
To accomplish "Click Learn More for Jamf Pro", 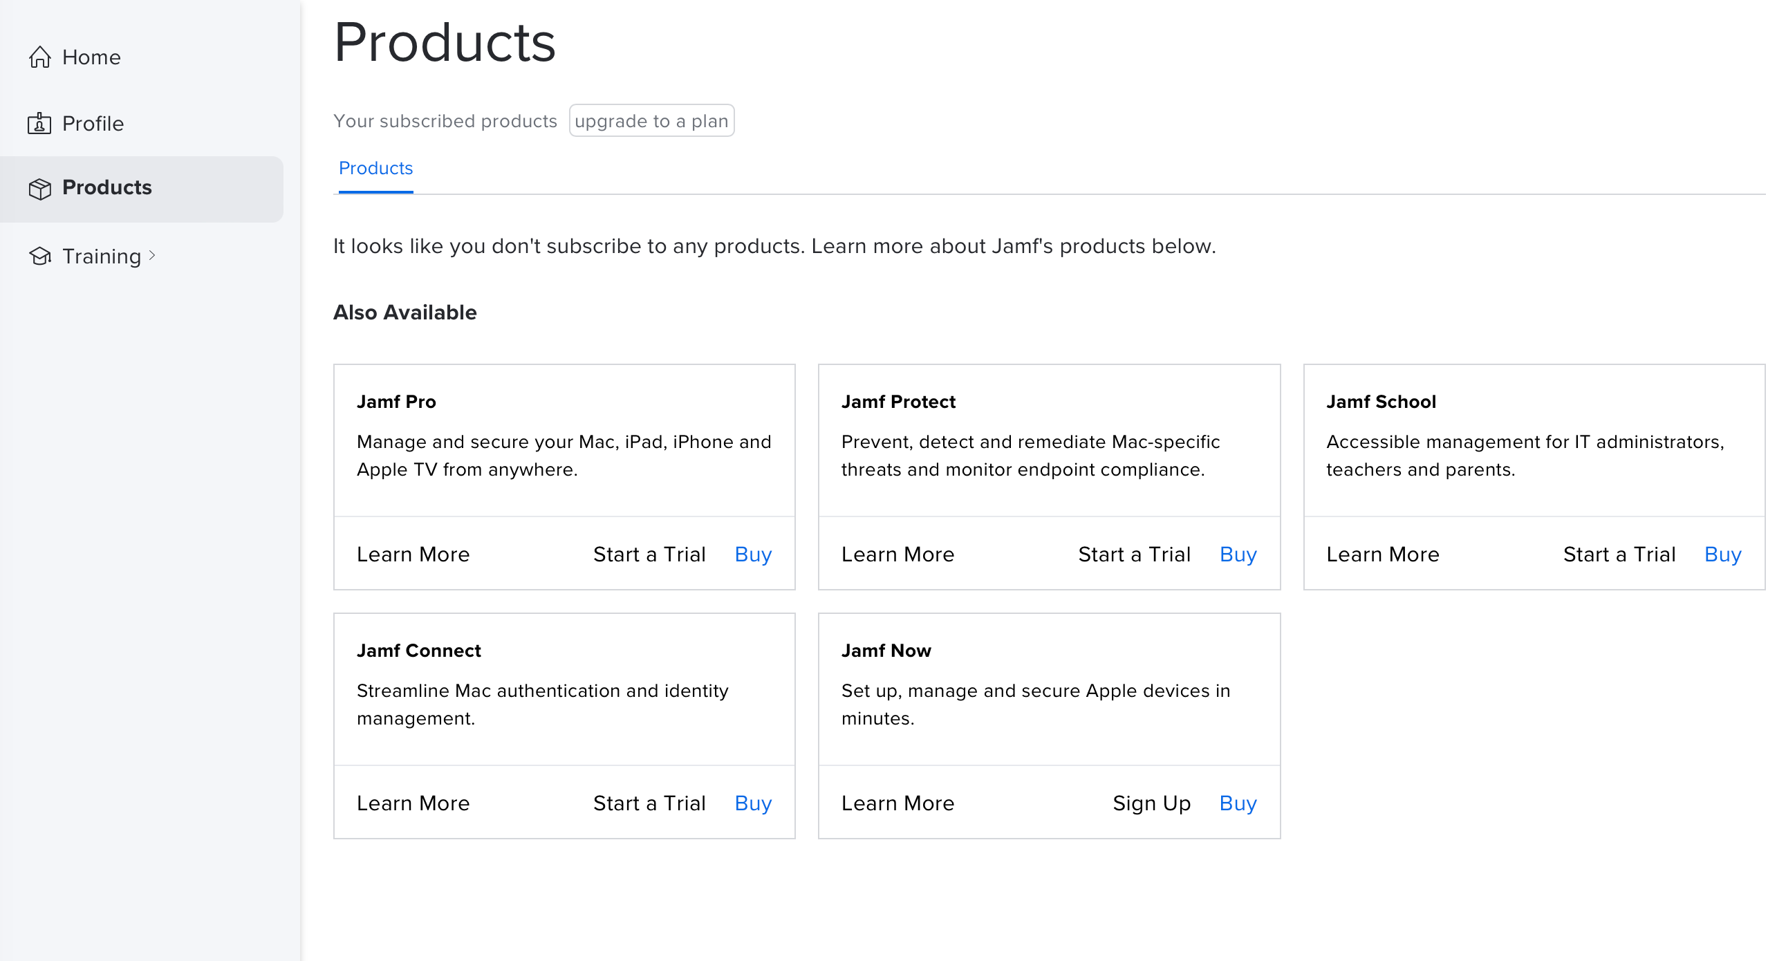I will [x=413, y=554].
